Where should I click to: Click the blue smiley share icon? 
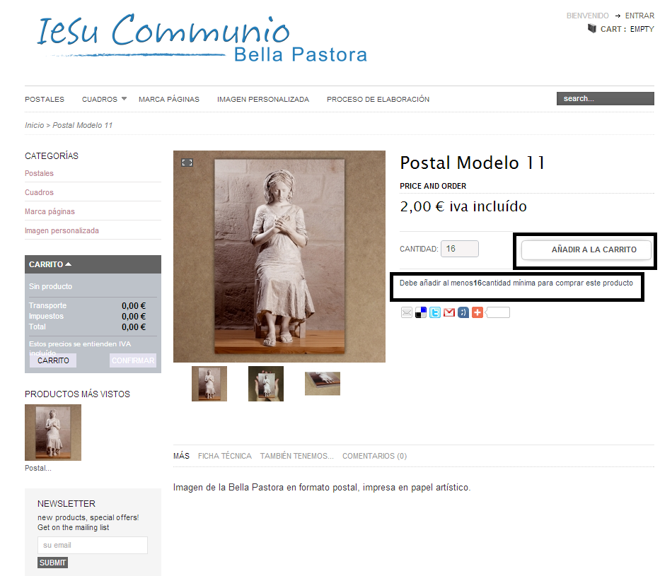click(463, 312)
